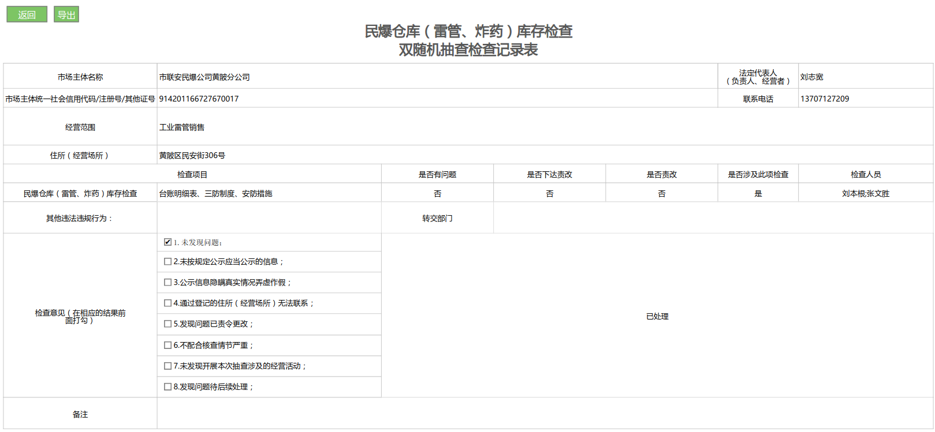The width and height of the screenshot is (935, 432).
Task: Click 其他违法违规行为 label
Action: pos(80,218)
